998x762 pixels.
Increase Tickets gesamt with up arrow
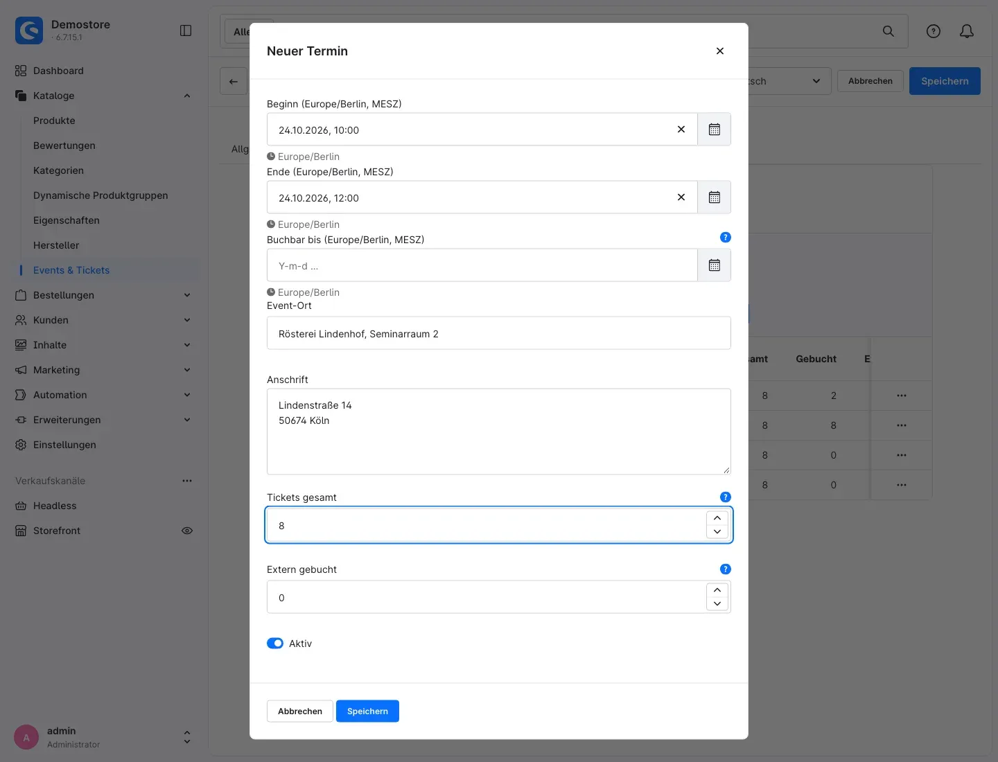(x=717, y=518)
